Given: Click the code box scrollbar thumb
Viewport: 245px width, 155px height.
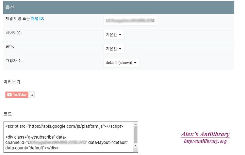Looking at the screenshot, I should [x=135, y=135].
